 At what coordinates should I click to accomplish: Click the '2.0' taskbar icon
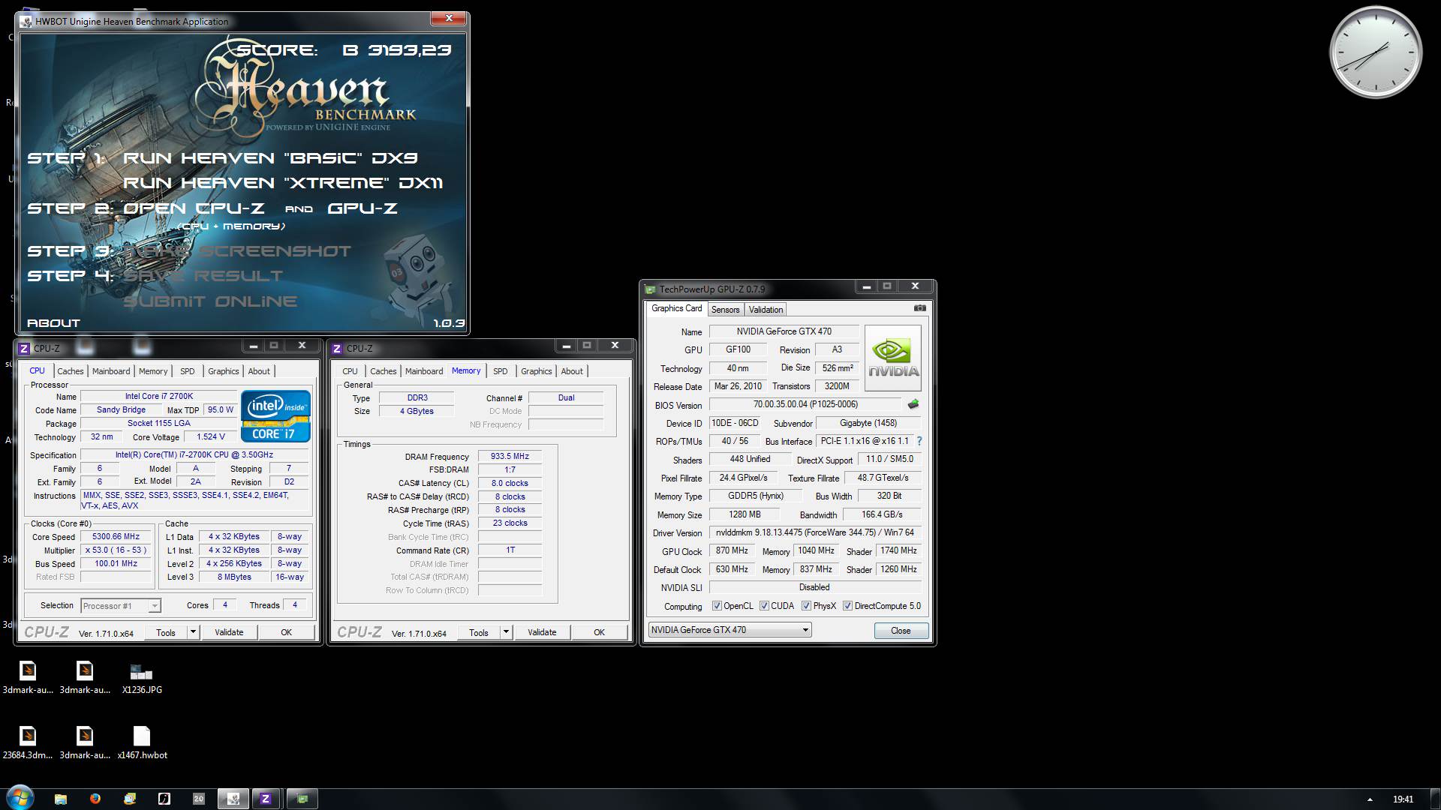(199, 799)
